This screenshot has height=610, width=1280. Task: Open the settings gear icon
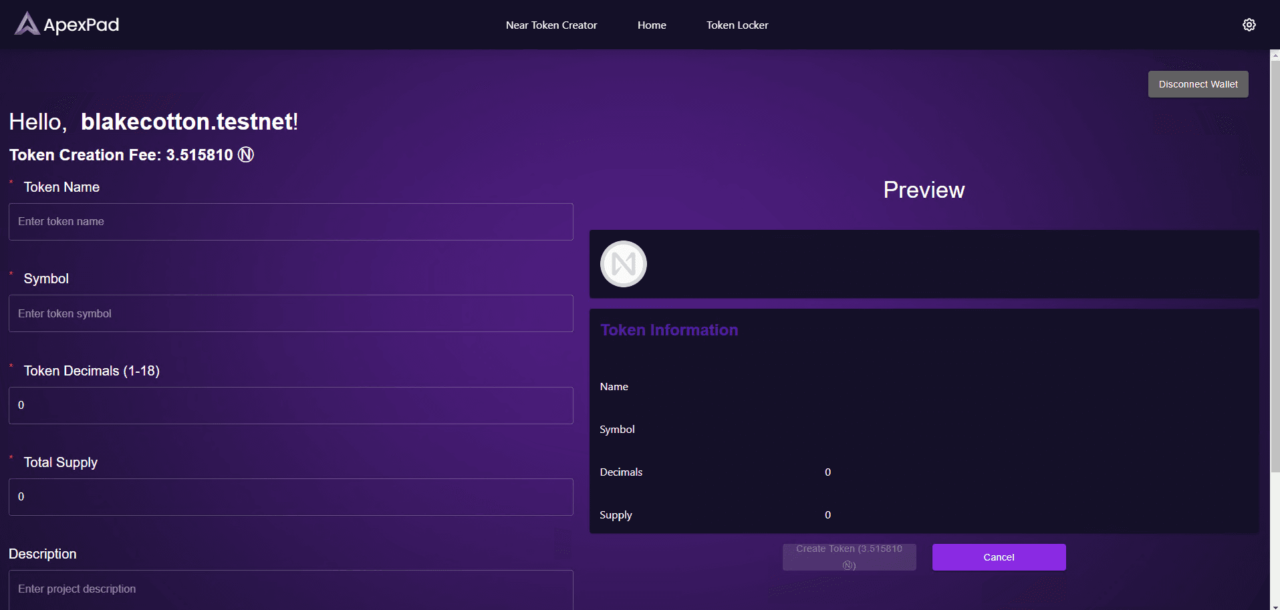point(1249,25)
